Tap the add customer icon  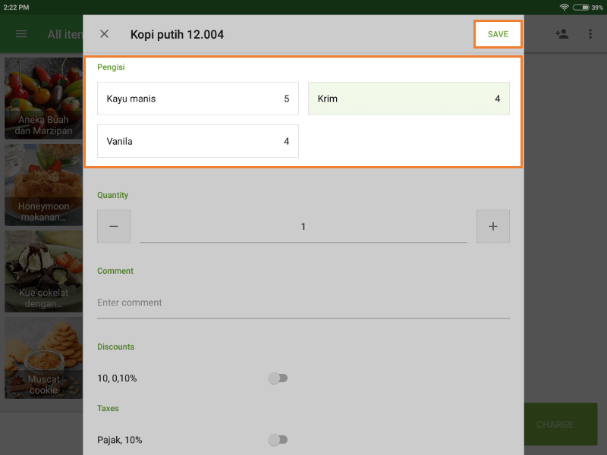(x=561, y=34)
